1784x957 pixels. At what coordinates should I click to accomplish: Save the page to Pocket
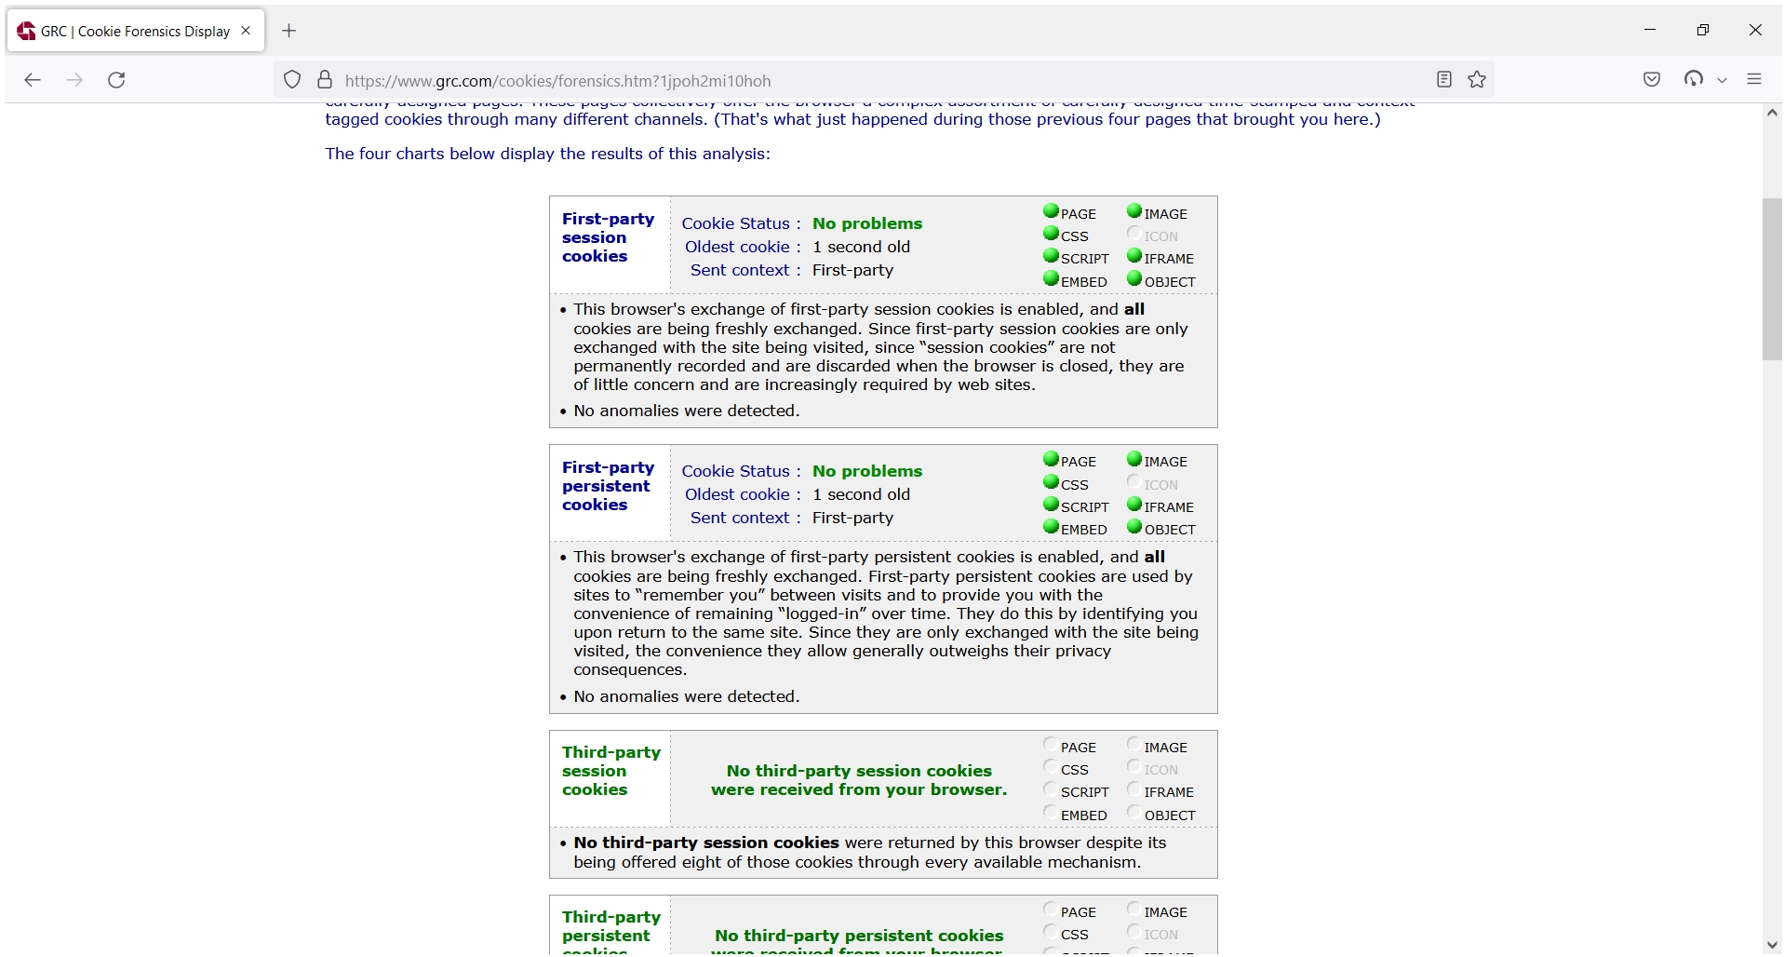[1653, 80]
